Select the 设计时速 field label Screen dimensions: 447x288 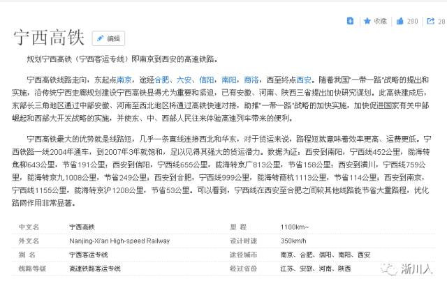click(x=244, y=241)
